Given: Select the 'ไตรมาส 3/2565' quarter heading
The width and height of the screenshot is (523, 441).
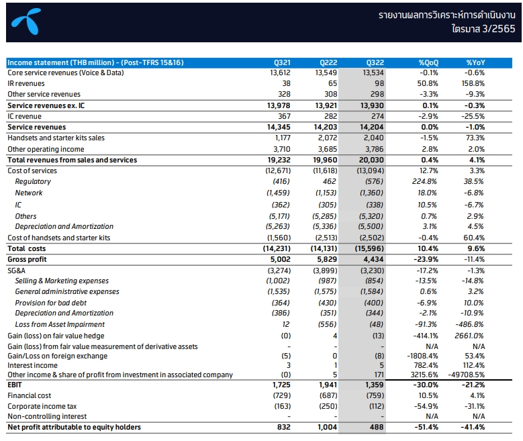Looking at the screenshot, I should click(483, 29).
